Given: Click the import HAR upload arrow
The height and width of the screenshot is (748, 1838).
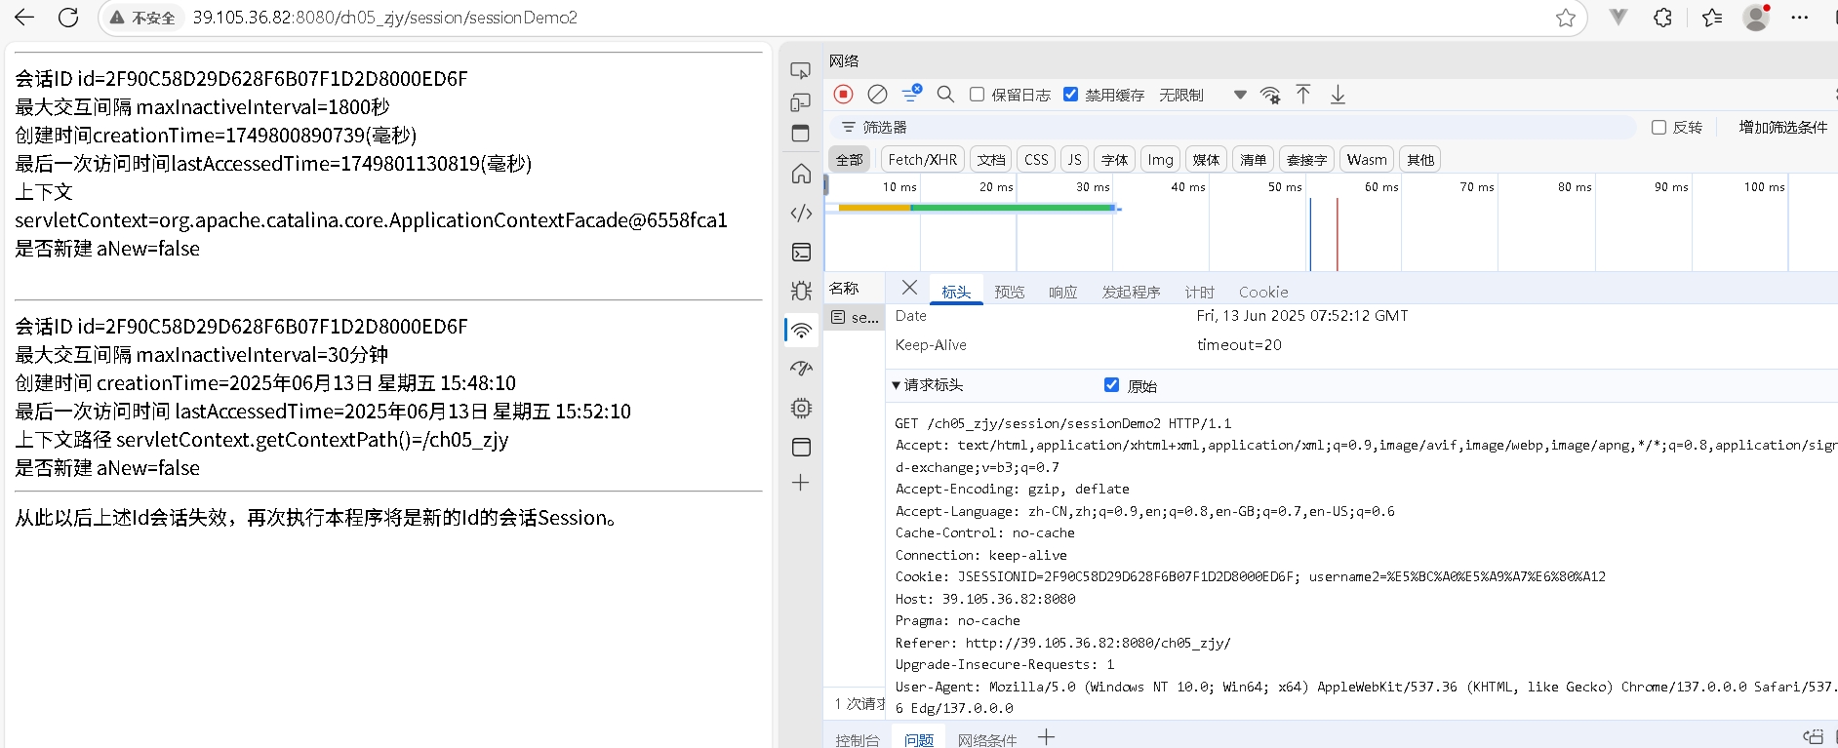Looking at the screenshot, I should point(1303,95).
